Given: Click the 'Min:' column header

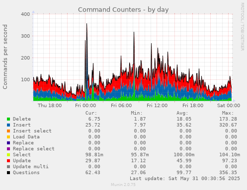Looking at the screenshot, I should point(137,113).
